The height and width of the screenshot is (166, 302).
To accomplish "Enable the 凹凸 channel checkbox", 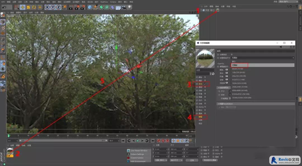I will 205,100.
